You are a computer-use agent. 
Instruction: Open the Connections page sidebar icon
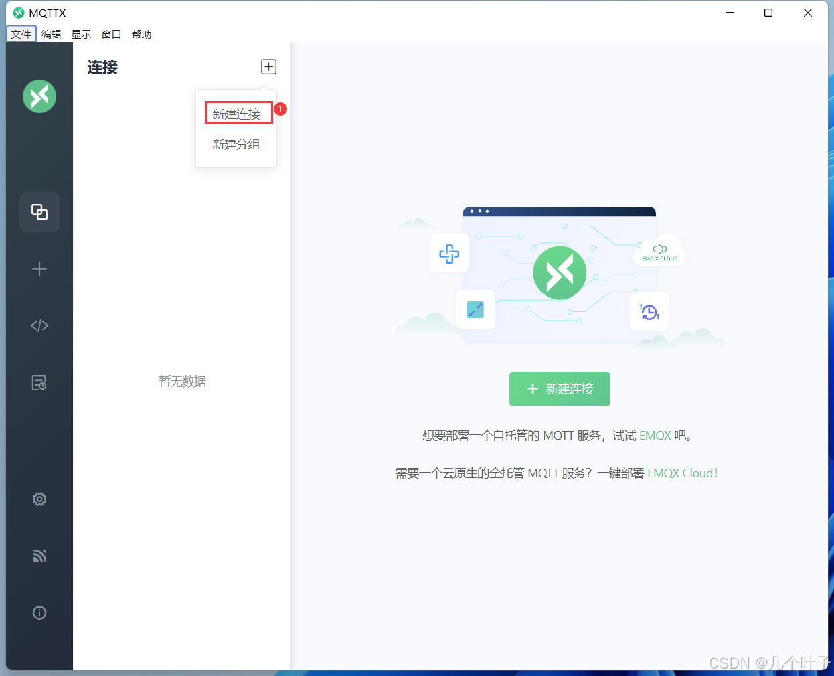tap(39, 212)
